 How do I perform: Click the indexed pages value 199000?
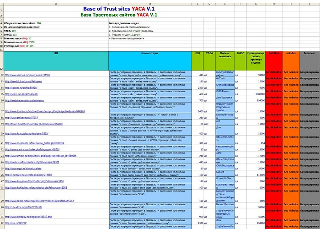256,100
